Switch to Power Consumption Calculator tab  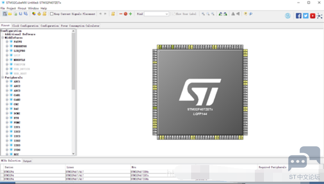[x=80, y=26]
